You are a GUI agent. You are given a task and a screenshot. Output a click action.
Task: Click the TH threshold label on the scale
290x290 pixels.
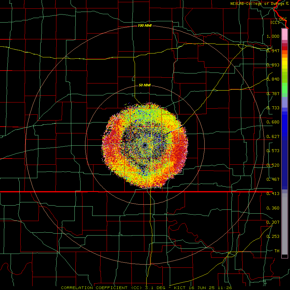[x=277, y=251]
